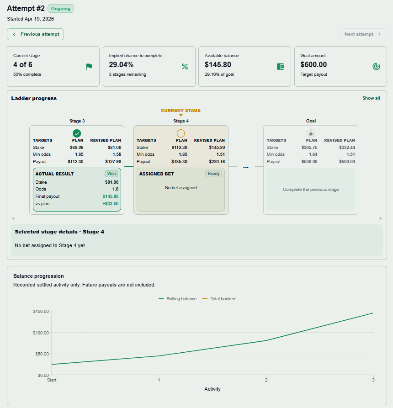Select the Stage 3 card heading
This screenshot has width=393, height=408.
(77, 121)
